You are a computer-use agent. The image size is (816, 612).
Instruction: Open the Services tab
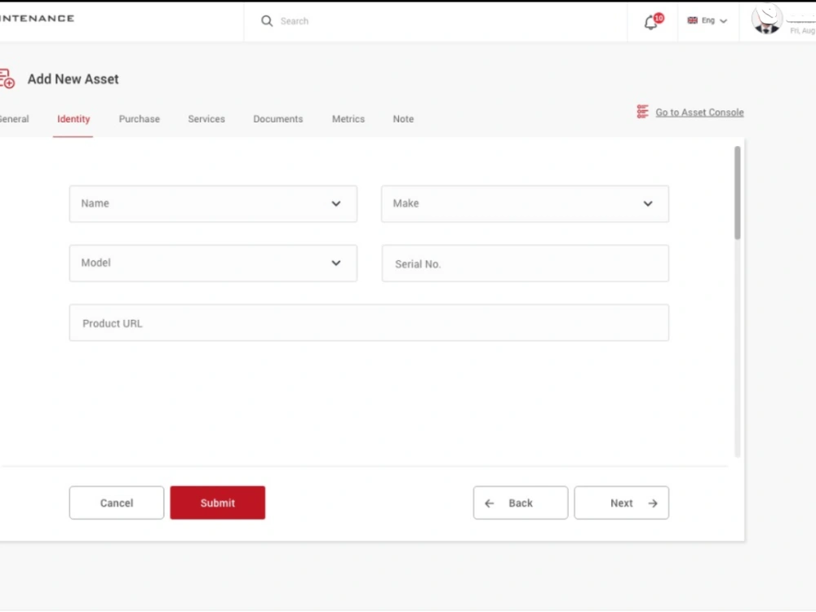pos(206,119)
